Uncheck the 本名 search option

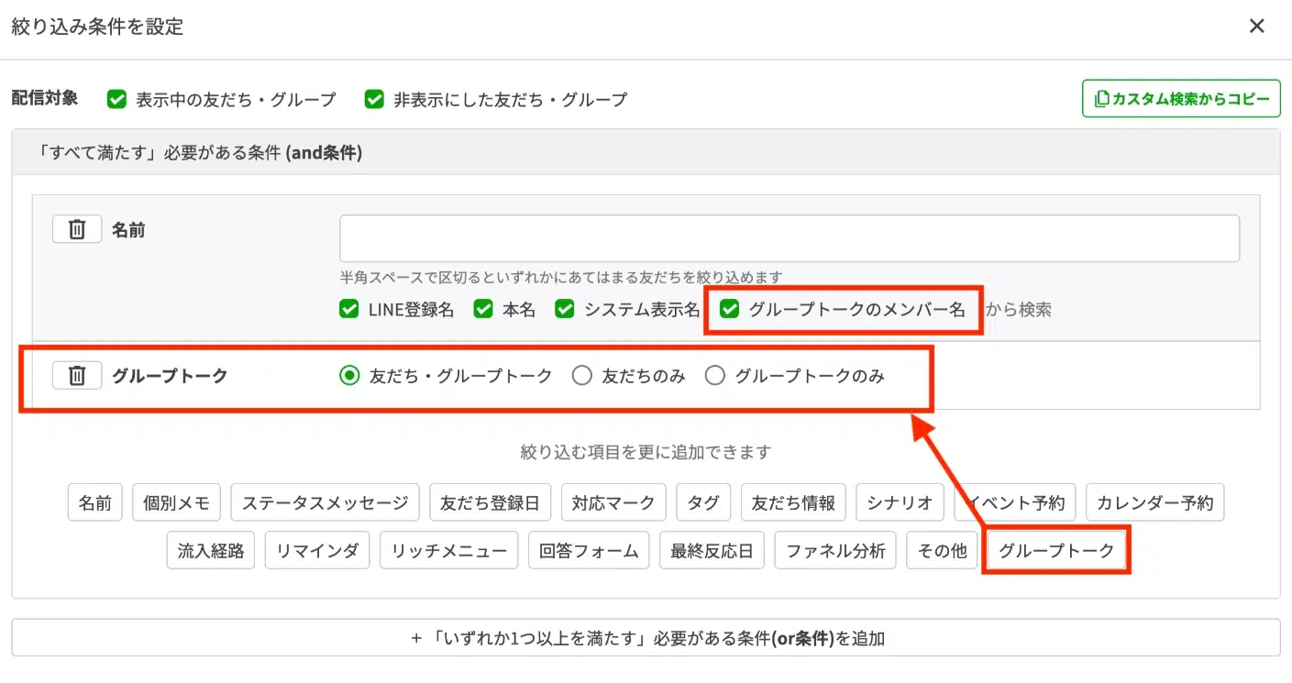tap(483, 310)
